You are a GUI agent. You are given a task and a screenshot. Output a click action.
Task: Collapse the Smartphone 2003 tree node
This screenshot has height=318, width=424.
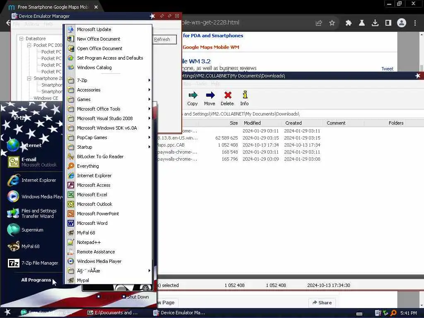point(29,78)
